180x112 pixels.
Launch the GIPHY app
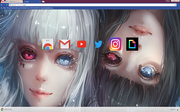(132, 44)
